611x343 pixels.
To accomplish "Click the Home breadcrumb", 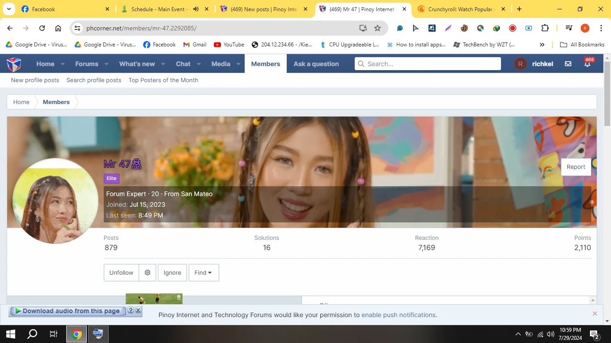I will pyautogui.click(x=21, y=102).
